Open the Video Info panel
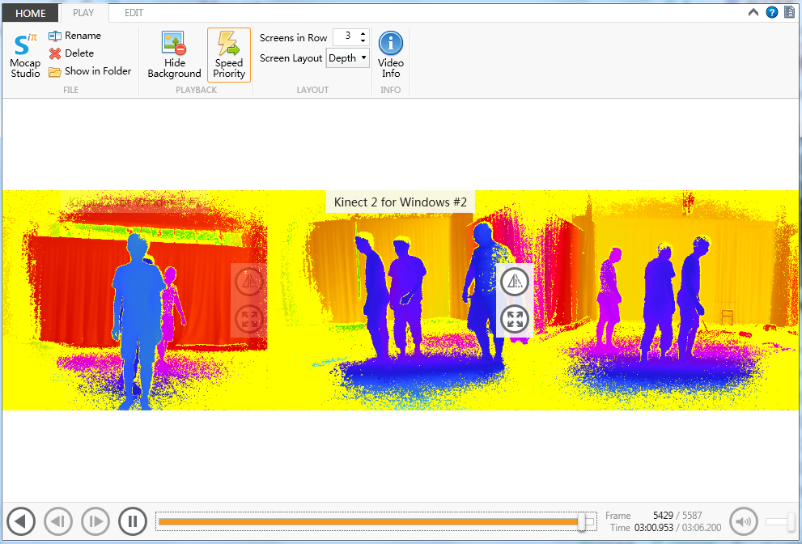802x544 pixels. pyautogui.click(x=391, y=55)
